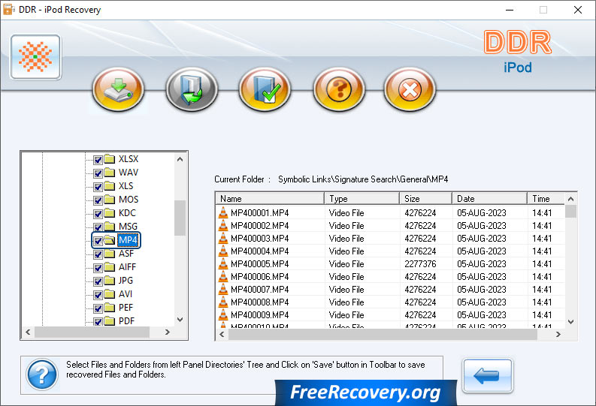Screen dimensions: 596x406
Task: Click the VLC icon of MP400004.MP4
Action: coord(223,251)
